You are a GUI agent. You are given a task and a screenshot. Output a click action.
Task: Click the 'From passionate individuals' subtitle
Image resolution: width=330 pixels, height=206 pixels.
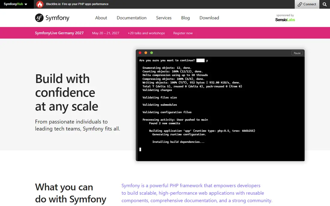click(x=77, y=125)
